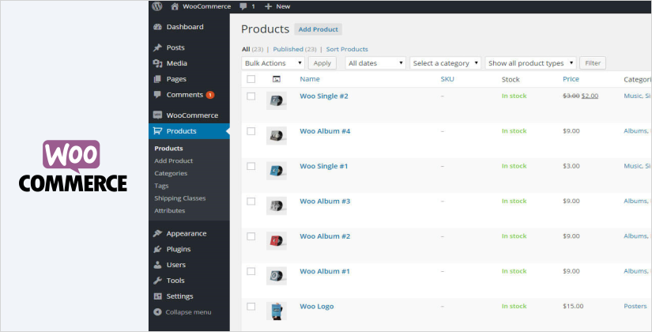The width and height of the screenshot is (652, 332).
Task: Click the WordPress logo in admin bar
Action: 157,6
